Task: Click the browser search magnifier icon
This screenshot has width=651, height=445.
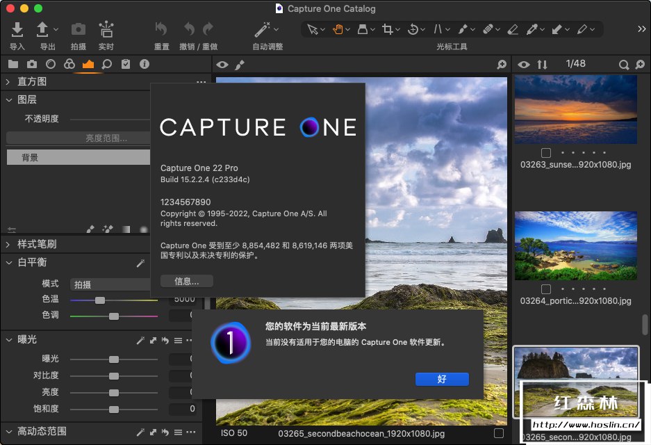Action: coord(623,65)
